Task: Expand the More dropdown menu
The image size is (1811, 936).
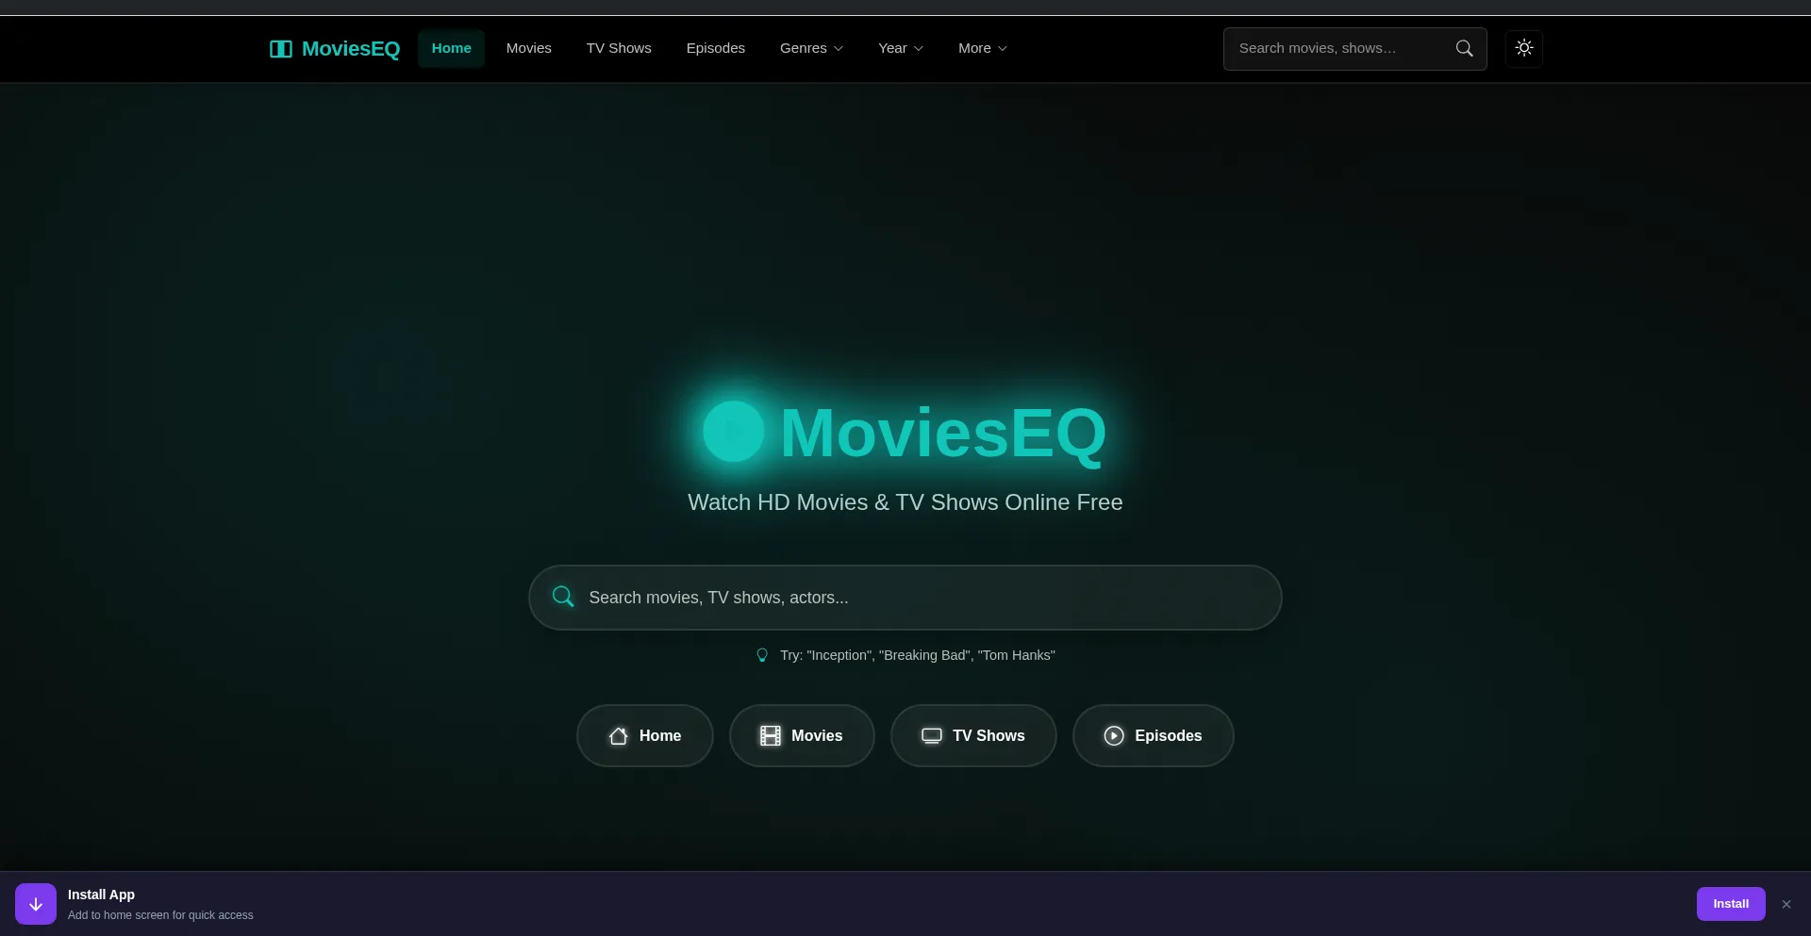Action: (982, 48)
